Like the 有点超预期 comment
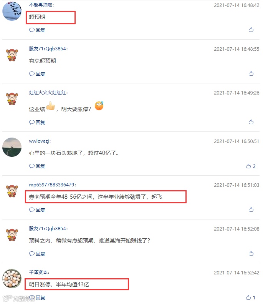The height and width of the screenshot is (304, 263). click(x=251, y=73)
